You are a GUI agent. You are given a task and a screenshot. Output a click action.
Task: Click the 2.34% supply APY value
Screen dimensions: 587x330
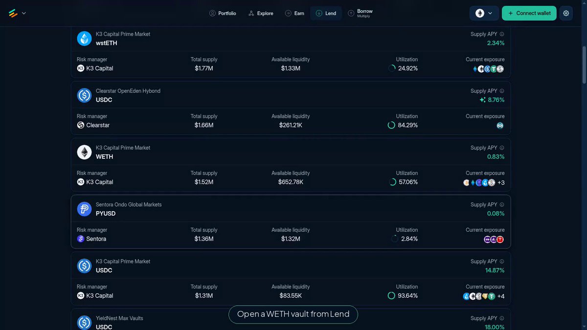tap(496, 43)
